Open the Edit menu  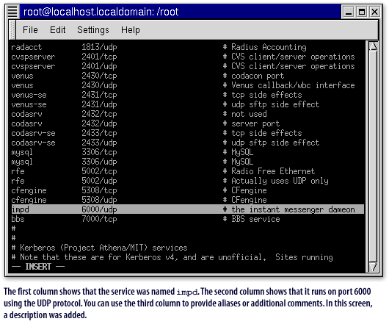coord(57,30)
